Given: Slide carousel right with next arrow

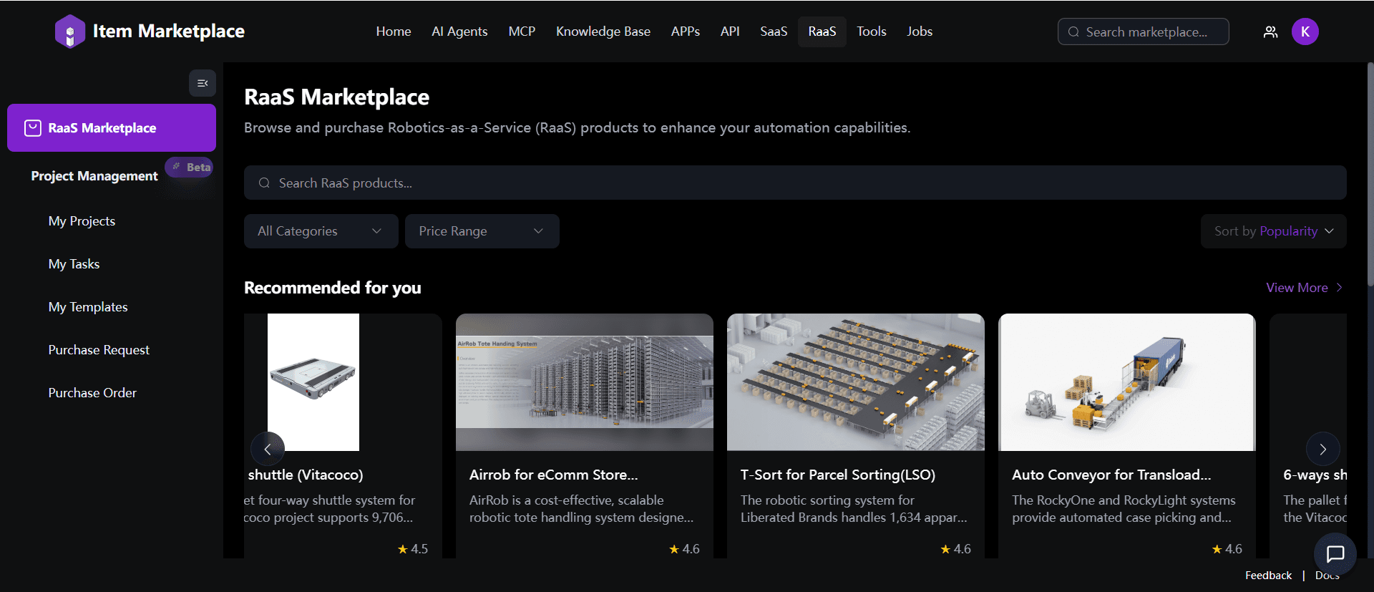Looking at the screenshot, I should pyautogui.click(x=1323, y=450).
